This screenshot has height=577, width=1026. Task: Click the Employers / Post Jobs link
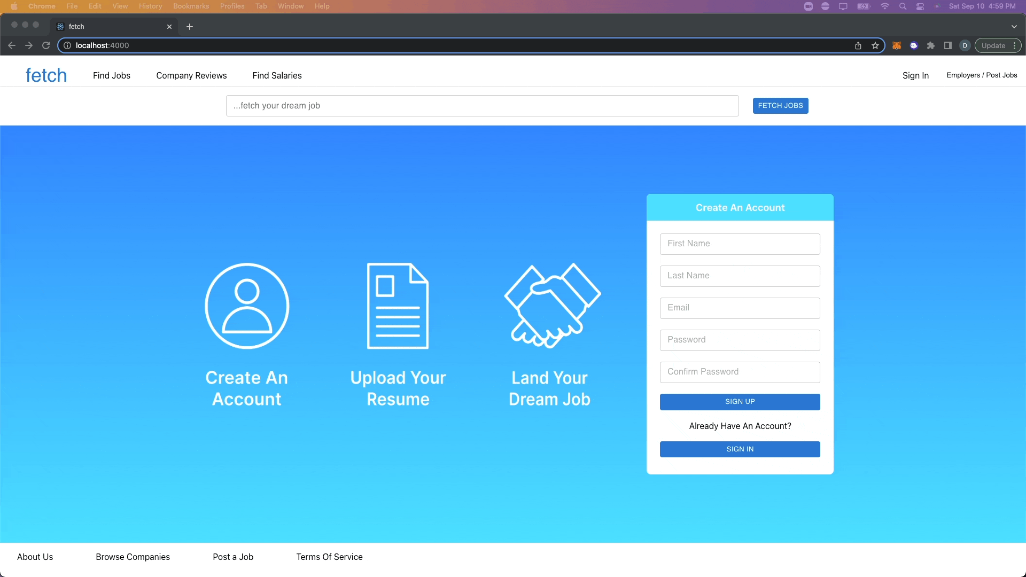(982, 75)
